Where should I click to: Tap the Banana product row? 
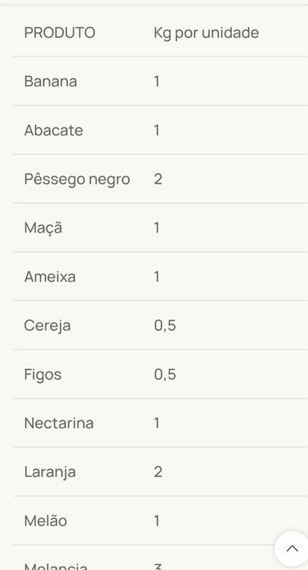coord(160,81)
